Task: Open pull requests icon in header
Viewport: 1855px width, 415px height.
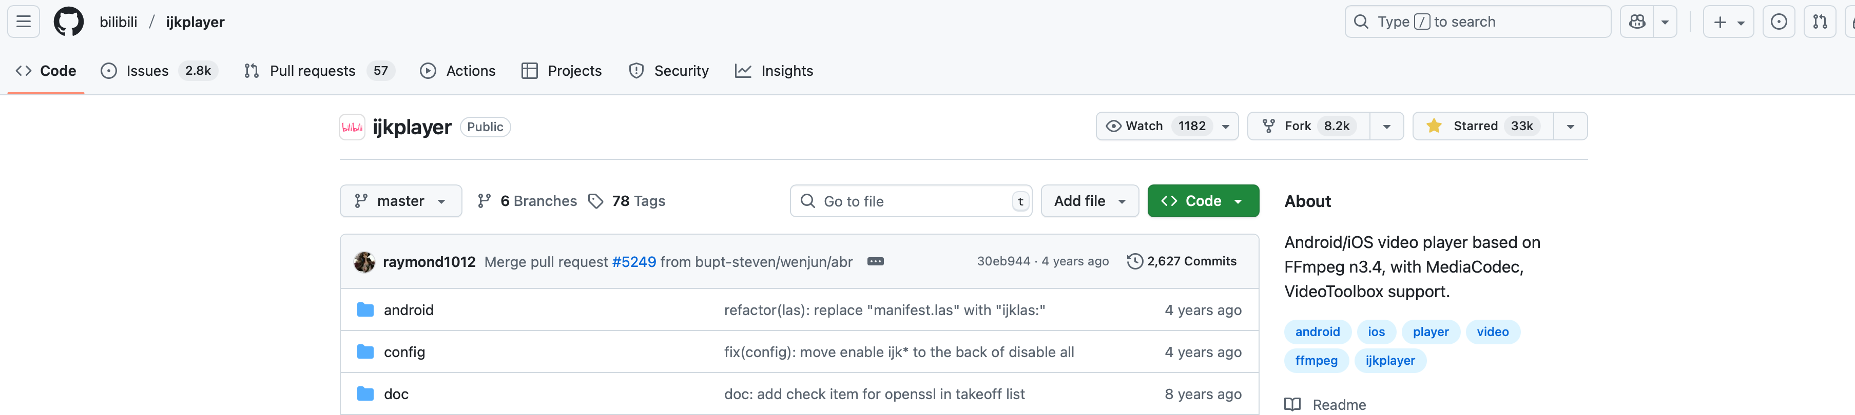Action: tap(1820, 22)
